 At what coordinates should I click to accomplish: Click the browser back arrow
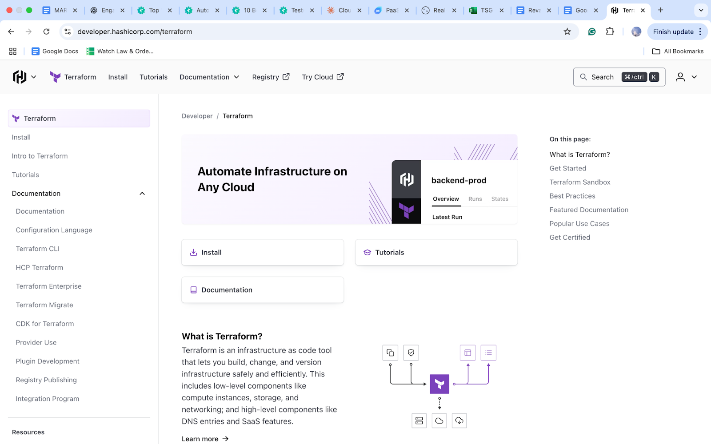click(11, 32)
